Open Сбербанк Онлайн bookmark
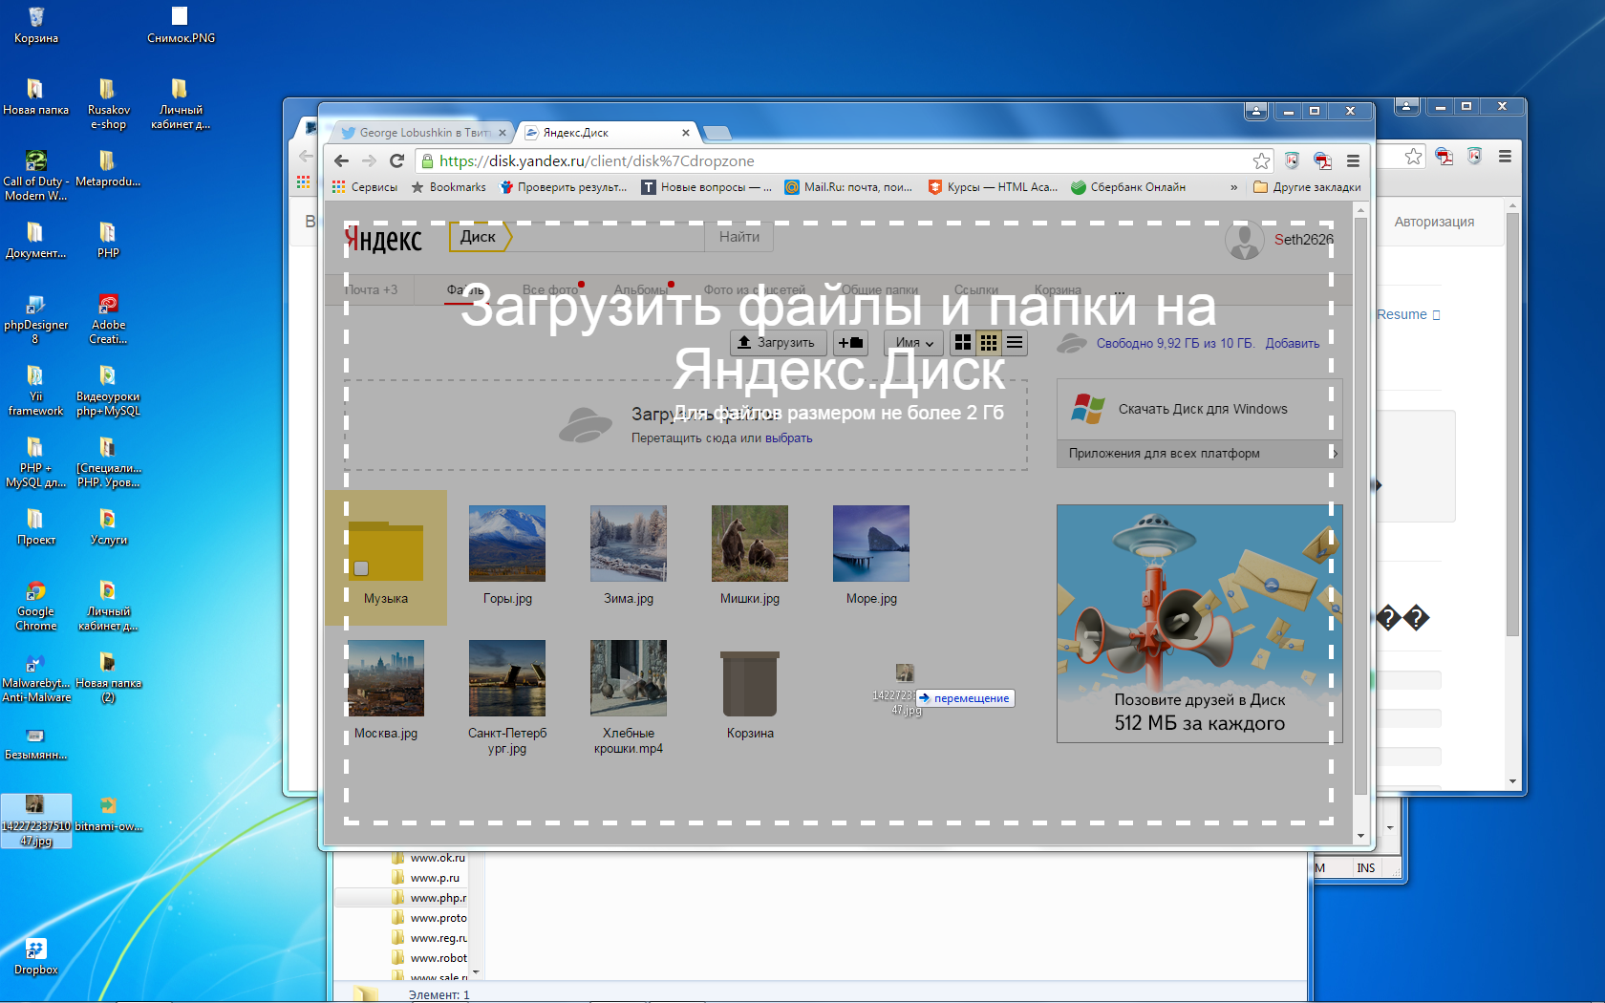 pos(1128,187)
